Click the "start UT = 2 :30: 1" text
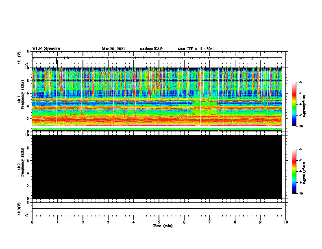The image size is (322, 249). click(x=196, y=49)
